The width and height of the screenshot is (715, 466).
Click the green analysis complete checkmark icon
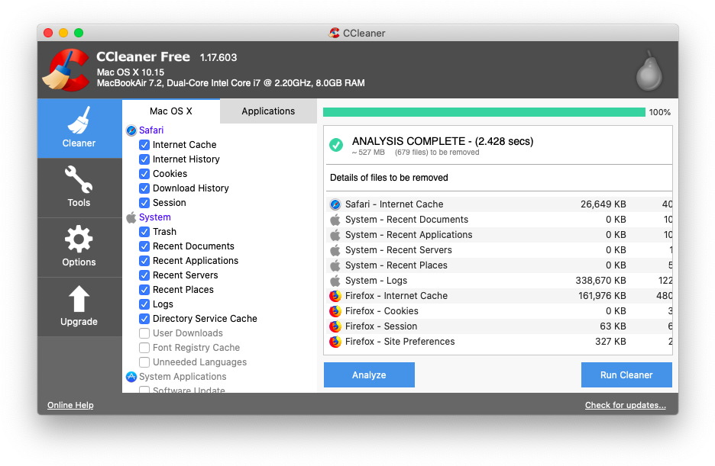tap(336, 145)
